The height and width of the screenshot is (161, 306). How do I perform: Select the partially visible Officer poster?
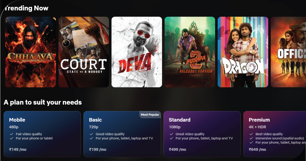pos(288,52)
